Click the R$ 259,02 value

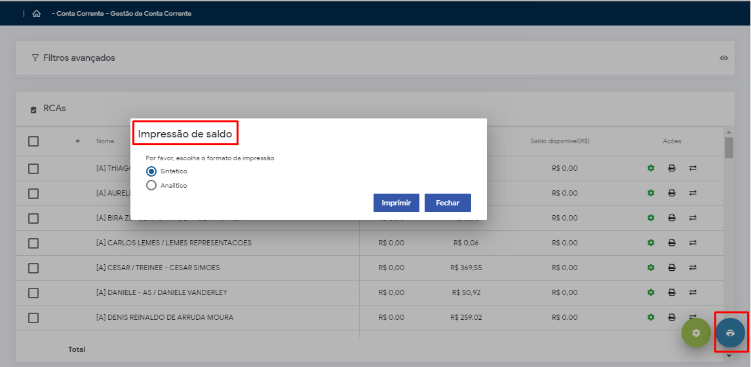(466, 317)
